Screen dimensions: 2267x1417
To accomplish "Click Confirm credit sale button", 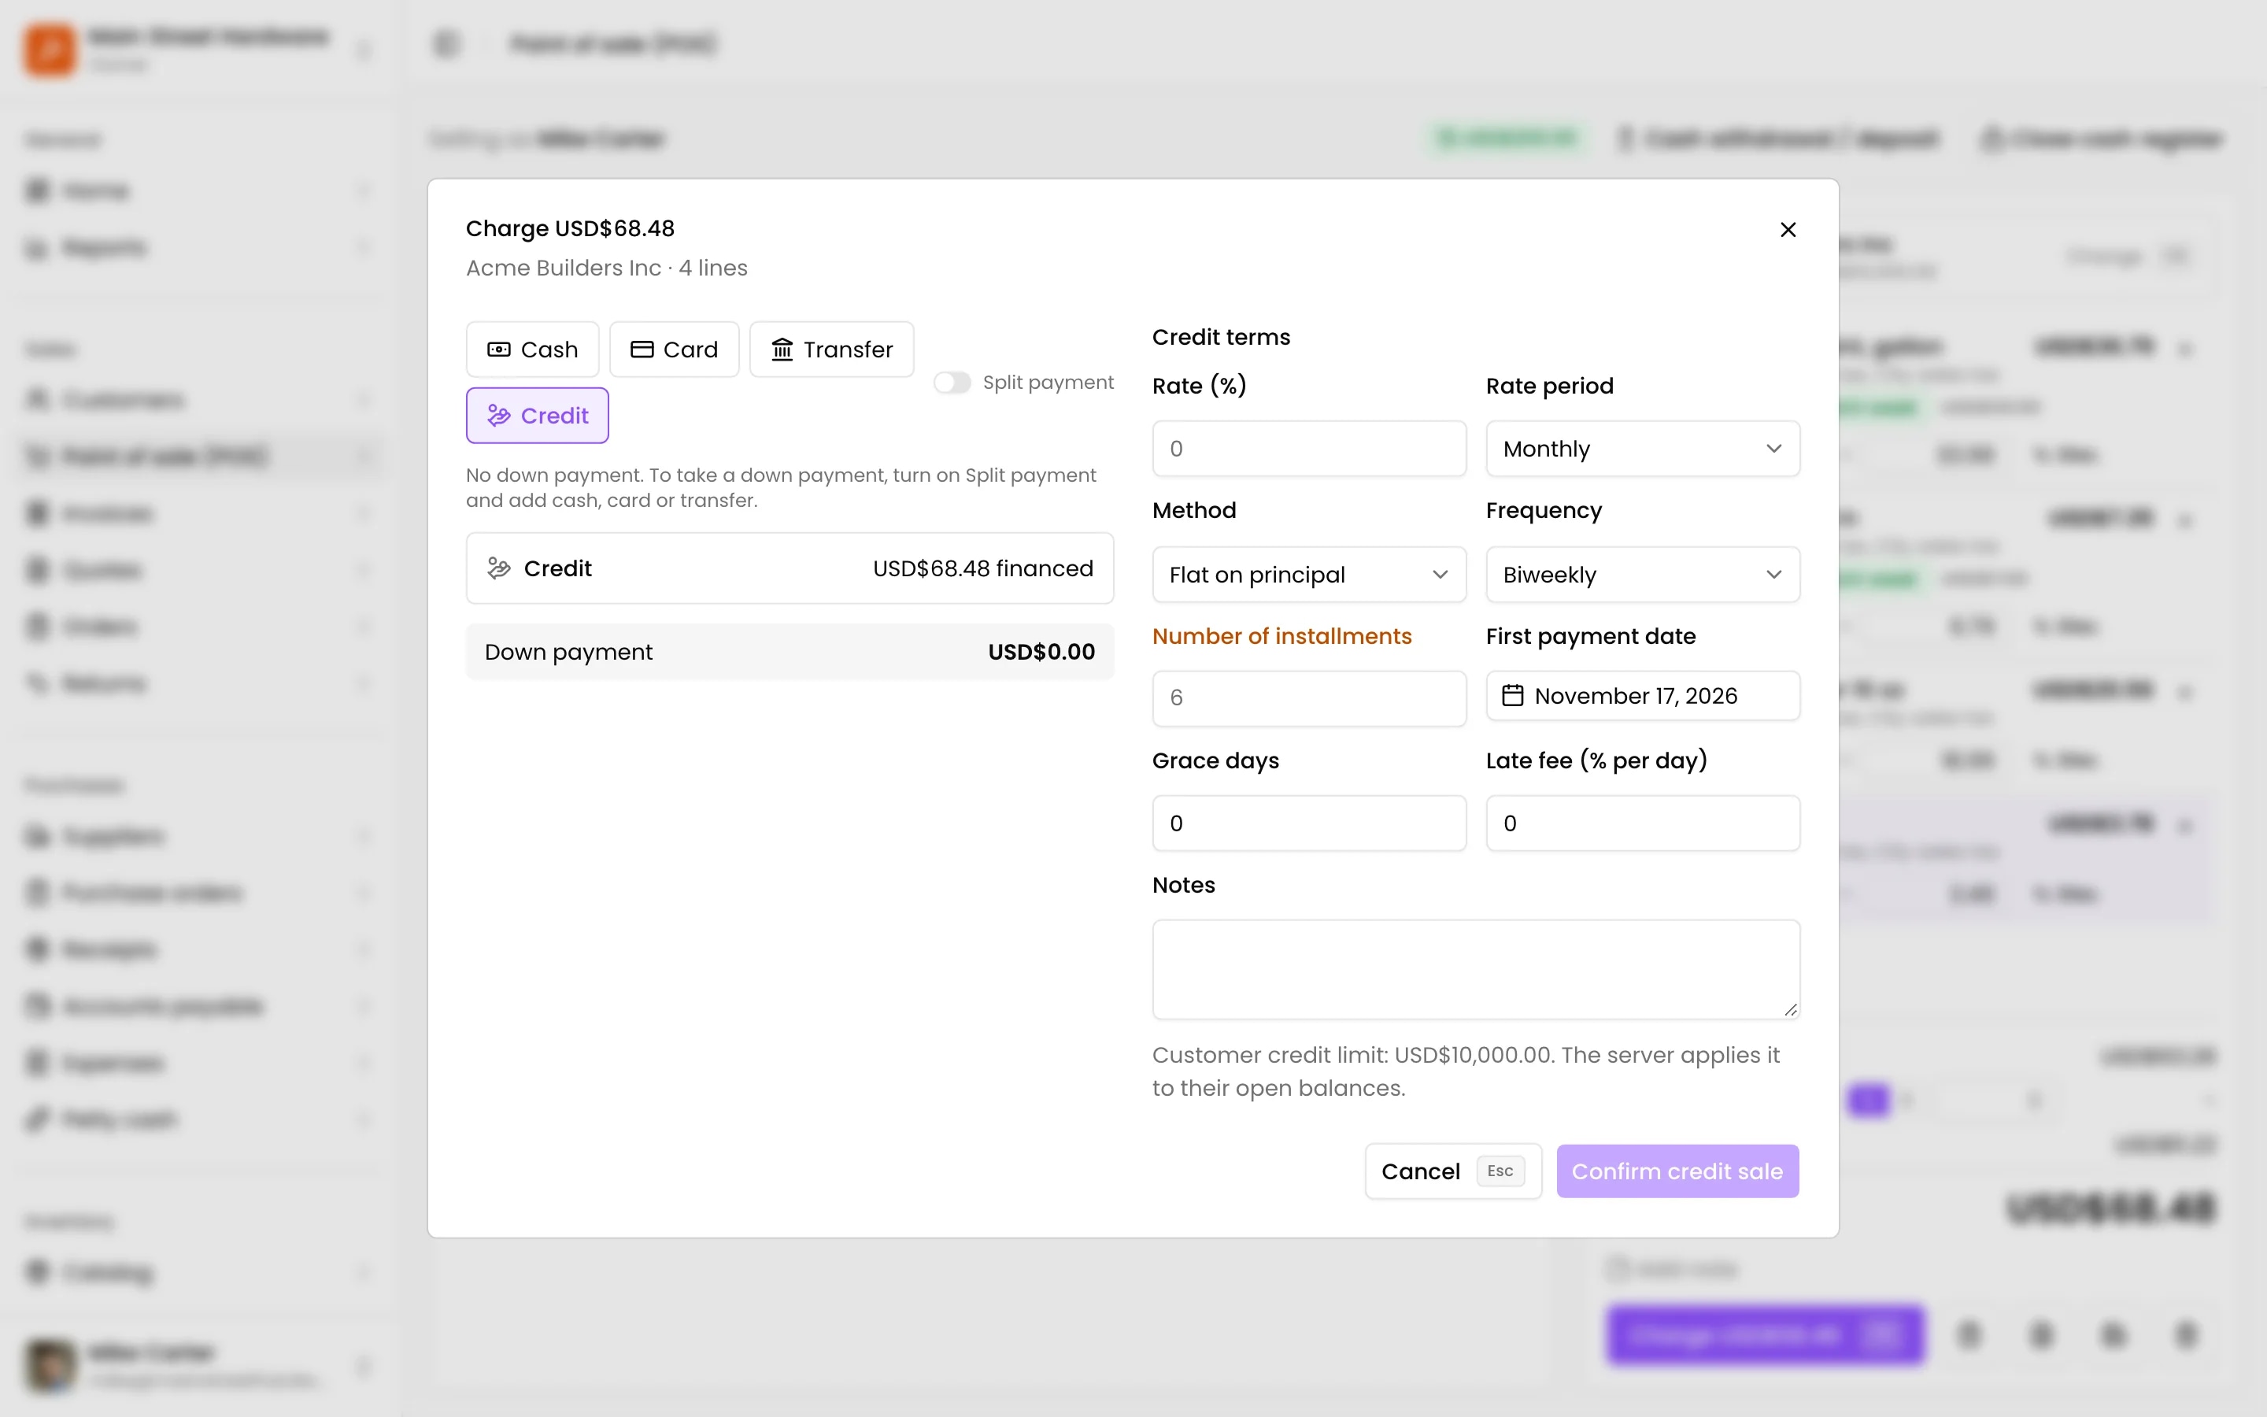I will coord(1677,1171).
